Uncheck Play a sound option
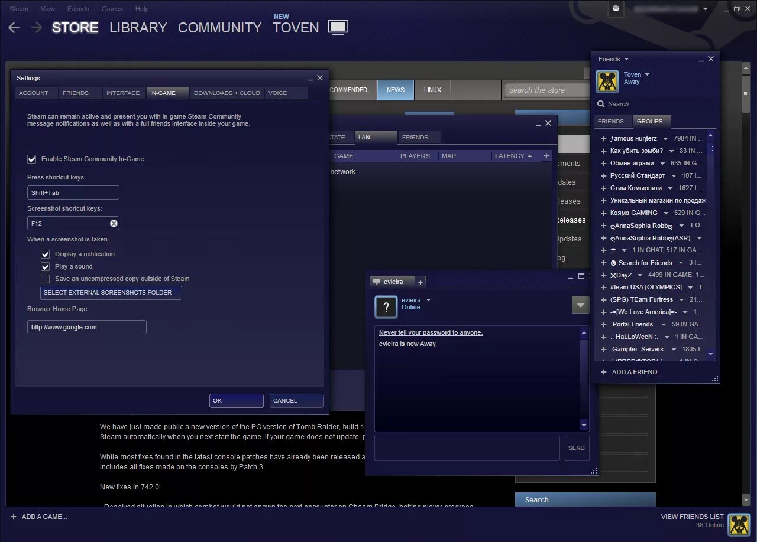757x542 pixels. tap(45, 266)
